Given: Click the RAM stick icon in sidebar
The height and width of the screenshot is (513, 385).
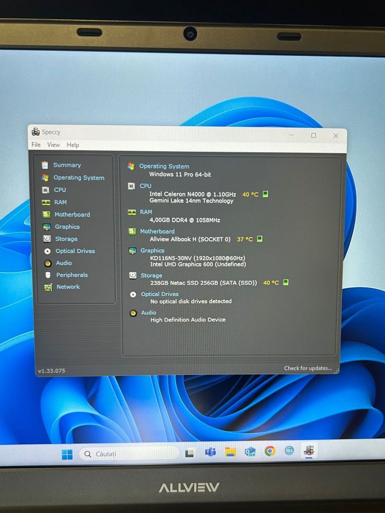Looking at the screenshot, I should [46, 202].
